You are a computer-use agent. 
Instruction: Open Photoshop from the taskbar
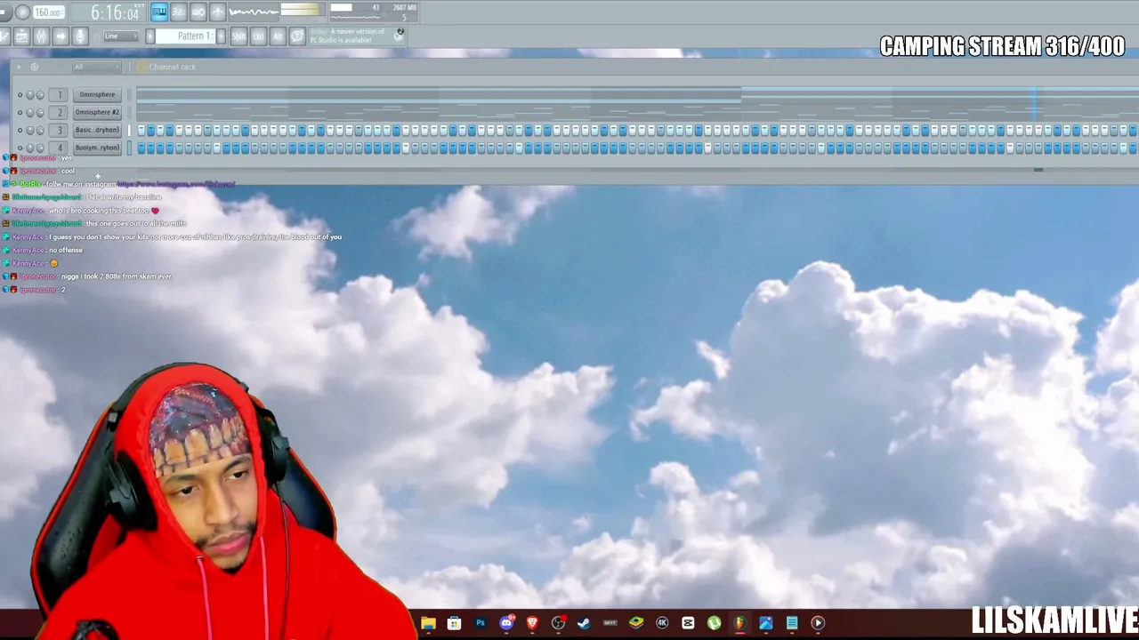click(x=481, y=623)
